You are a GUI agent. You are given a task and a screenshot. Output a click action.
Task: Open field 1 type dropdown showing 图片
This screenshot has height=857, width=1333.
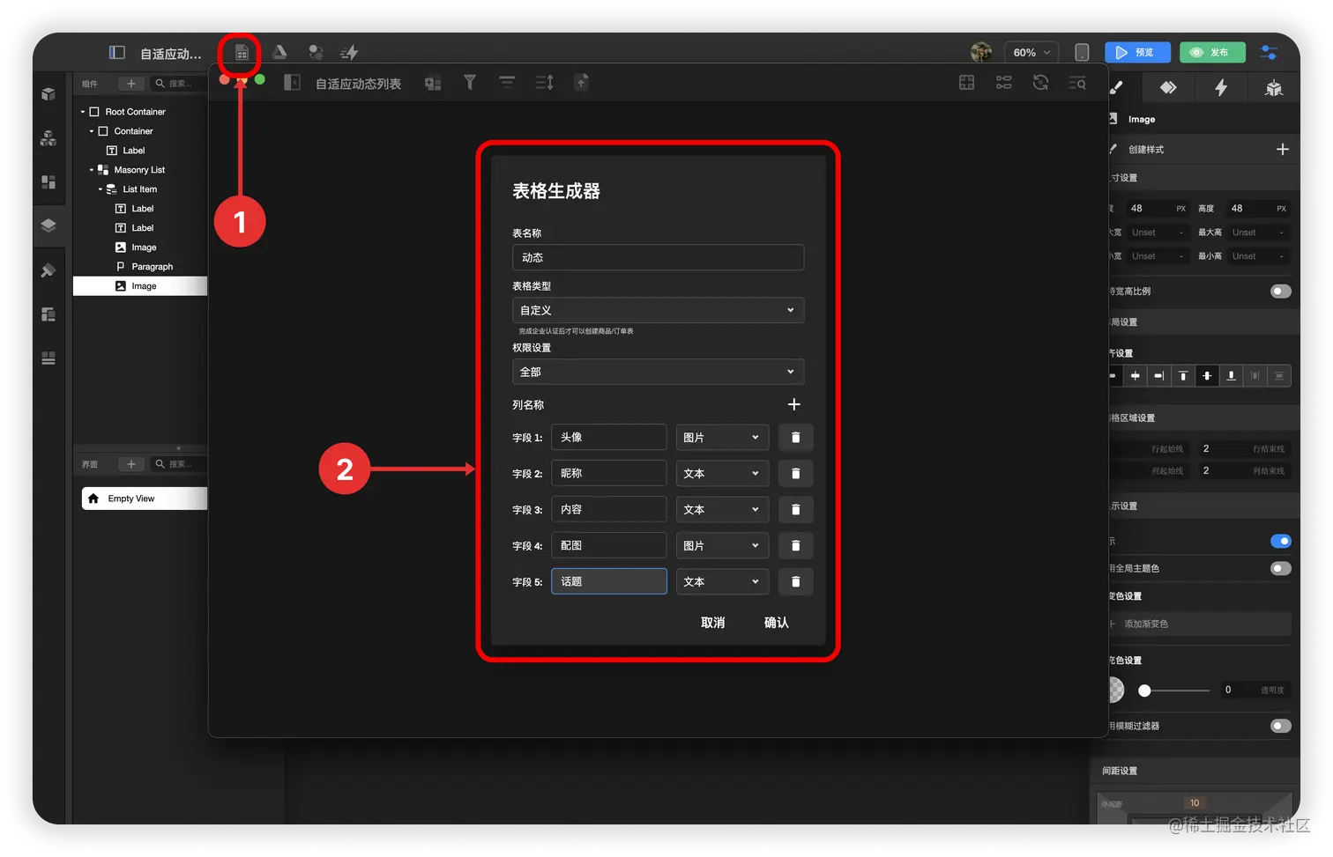[x=722, y=438]
